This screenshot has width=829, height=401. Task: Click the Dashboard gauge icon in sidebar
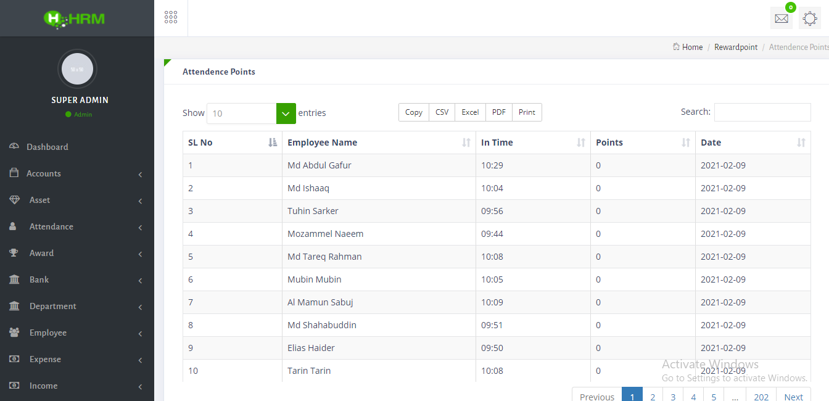pyautogui.click(x=14, y=147)
